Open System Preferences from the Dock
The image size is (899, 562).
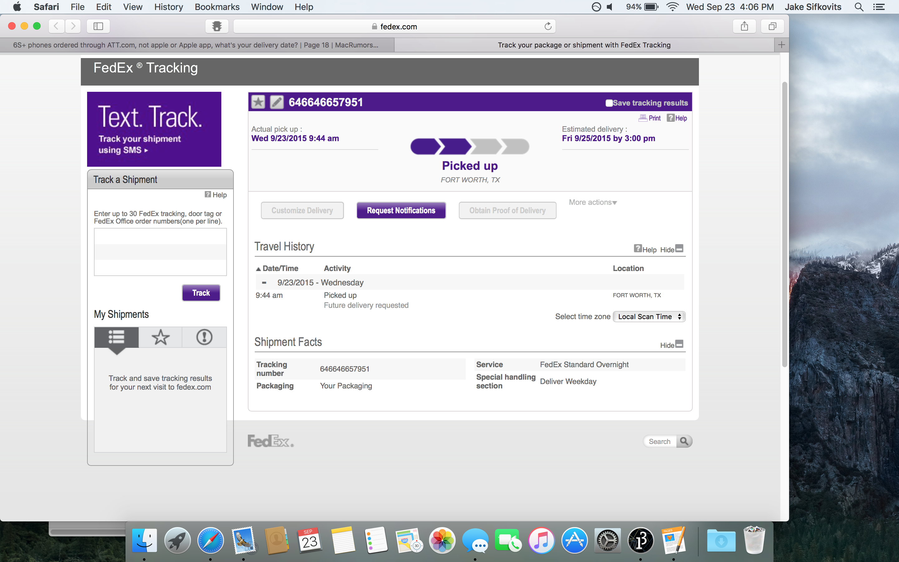tap(607, 540)
